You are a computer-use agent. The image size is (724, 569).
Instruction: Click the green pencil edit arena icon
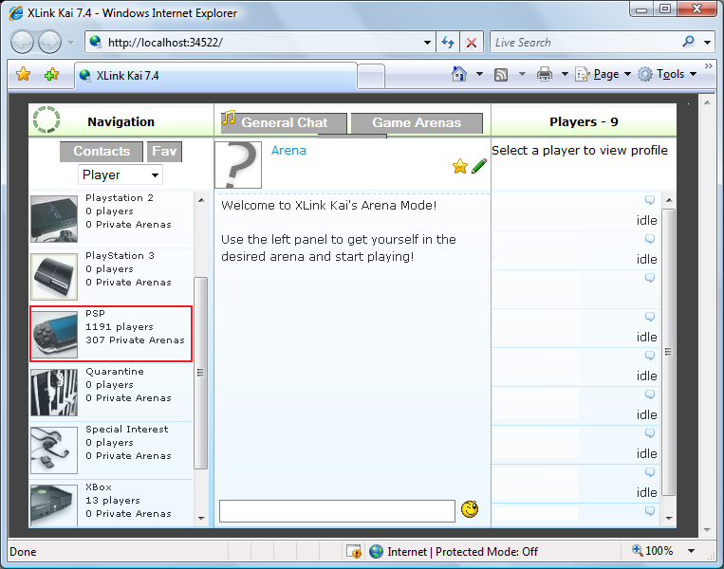click(479, 166)
